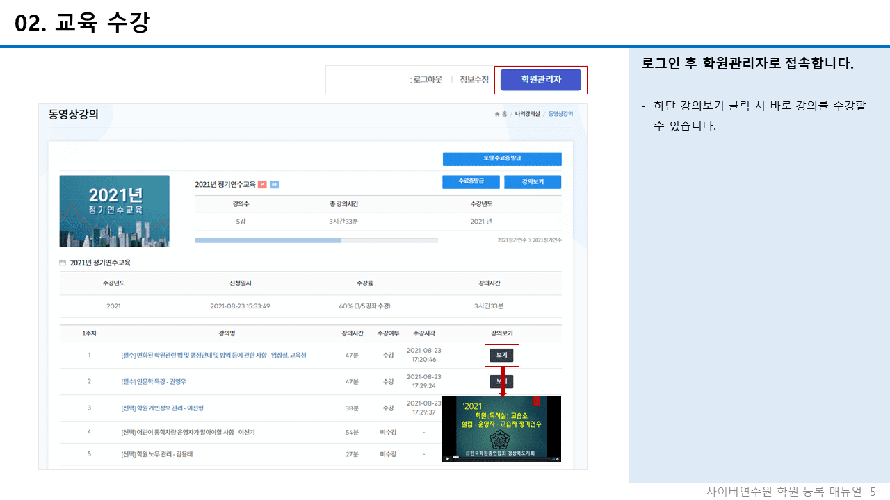
Task: Select the 학원관리자 button
Action: (542, 79)
